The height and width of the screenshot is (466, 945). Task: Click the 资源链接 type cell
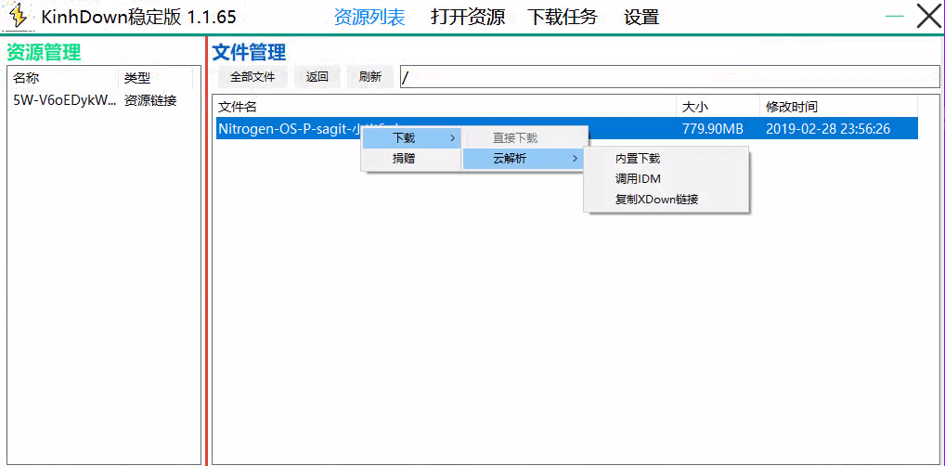coord(150,100)
